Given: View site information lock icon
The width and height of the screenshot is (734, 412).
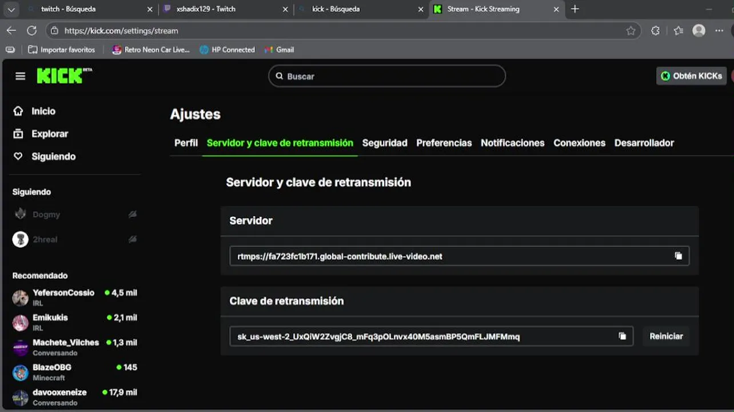Looking at the screenshot, I should coord(53,31).
